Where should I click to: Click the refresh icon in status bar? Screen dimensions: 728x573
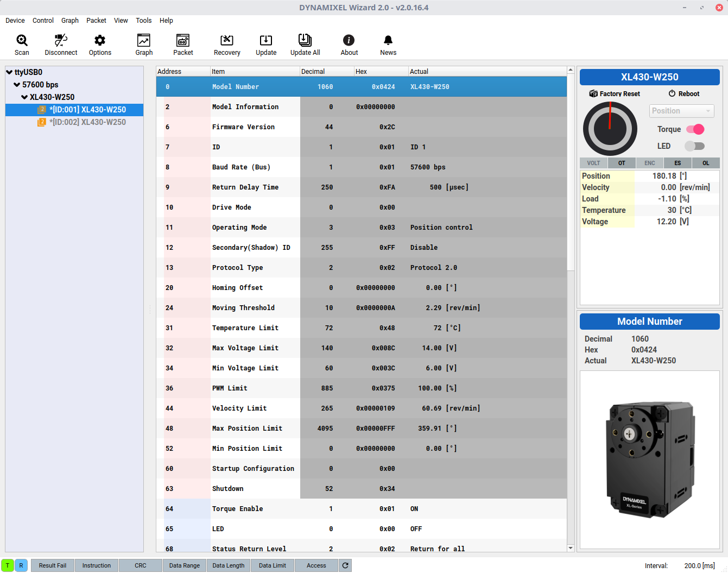click(x=345, y=565)
